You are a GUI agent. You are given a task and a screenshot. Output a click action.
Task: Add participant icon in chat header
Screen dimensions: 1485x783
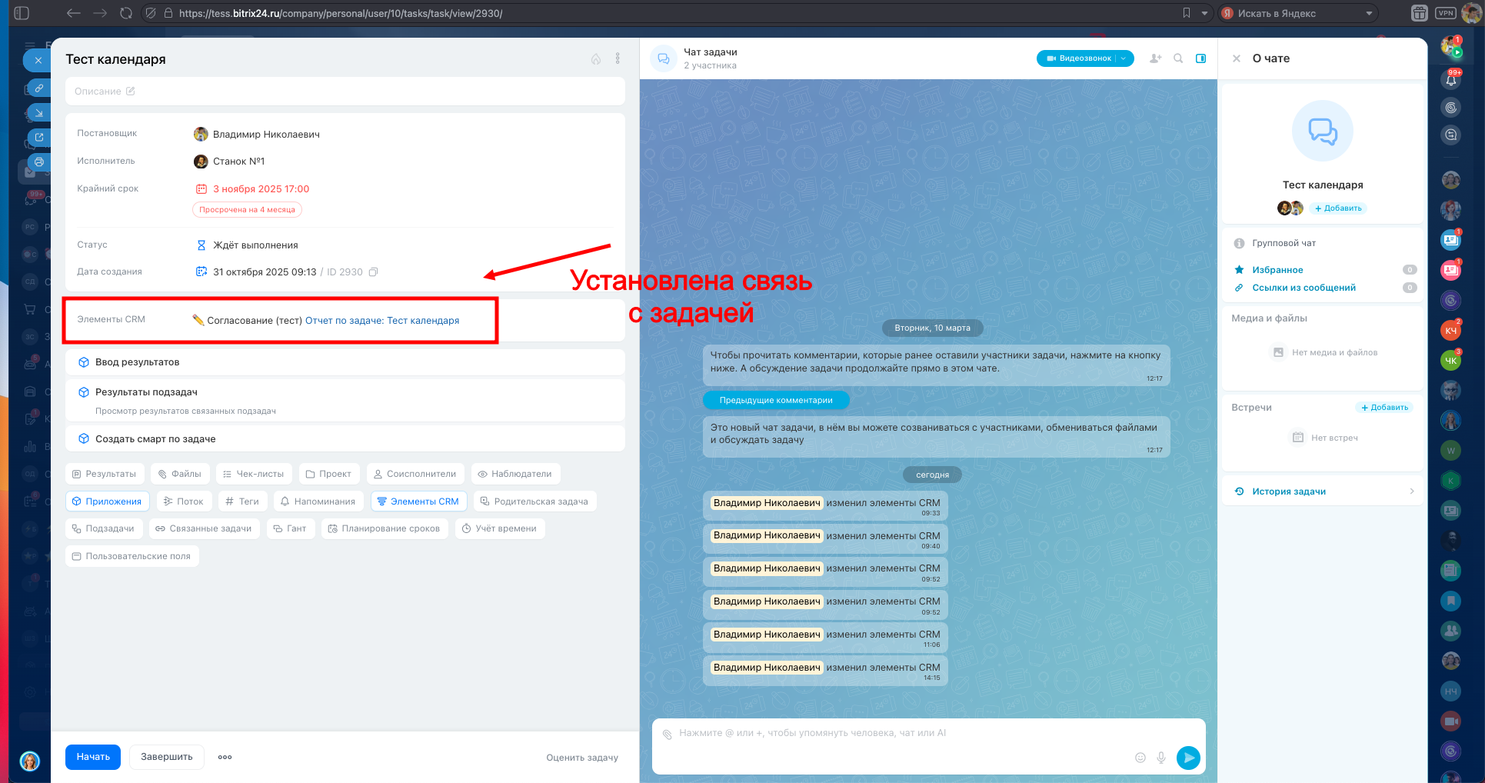(x=1155, y=58)
